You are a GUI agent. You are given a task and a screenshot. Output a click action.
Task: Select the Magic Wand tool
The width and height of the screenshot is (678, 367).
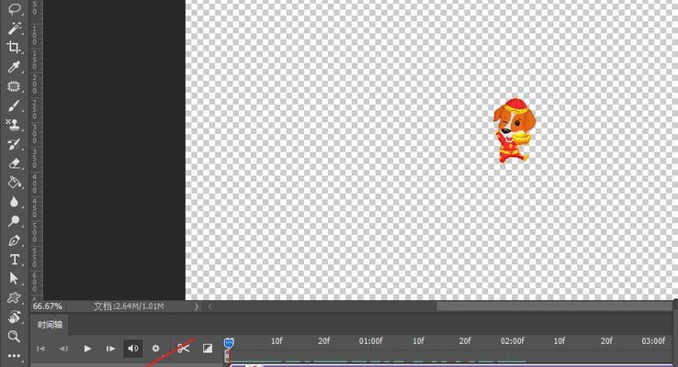click(14, 28)
